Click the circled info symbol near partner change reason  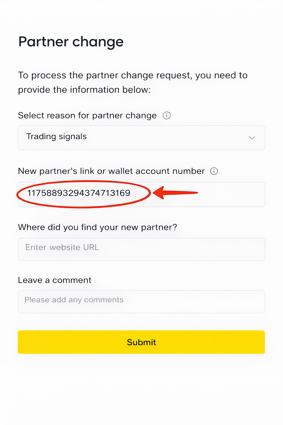pos(167,116)
